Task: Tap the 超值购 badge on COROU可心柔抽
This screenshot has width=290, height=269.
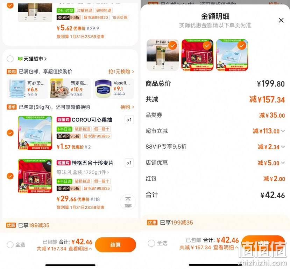Action: (63, 120)
